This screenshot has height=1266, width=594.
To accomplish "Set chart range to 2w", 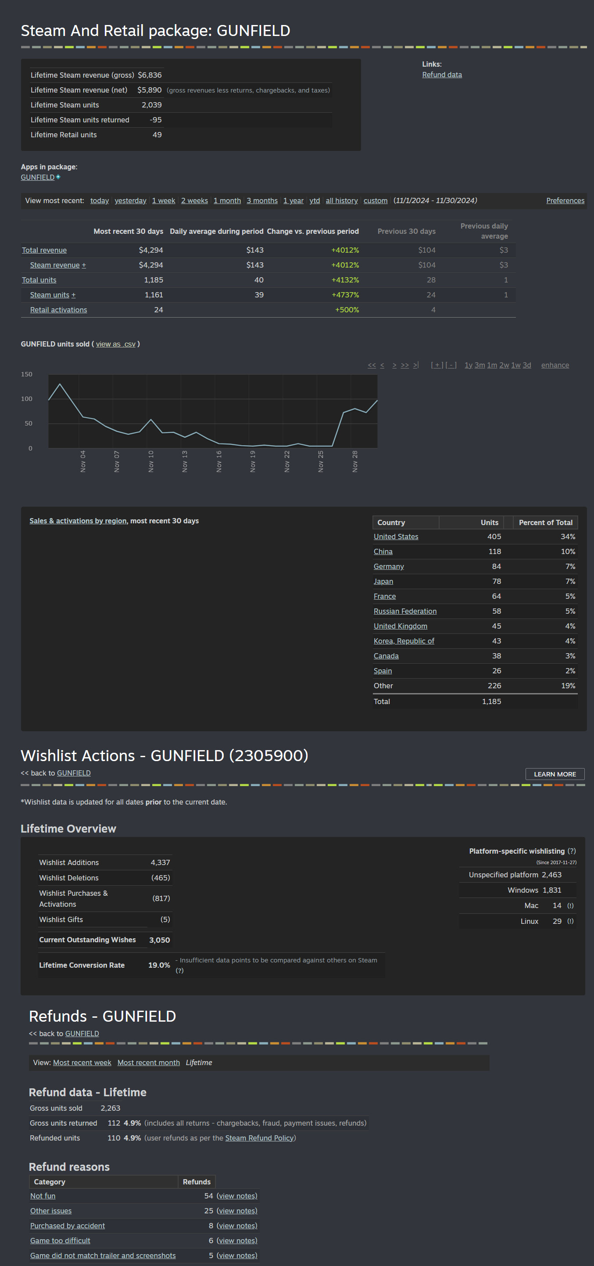I will [504, 365].
